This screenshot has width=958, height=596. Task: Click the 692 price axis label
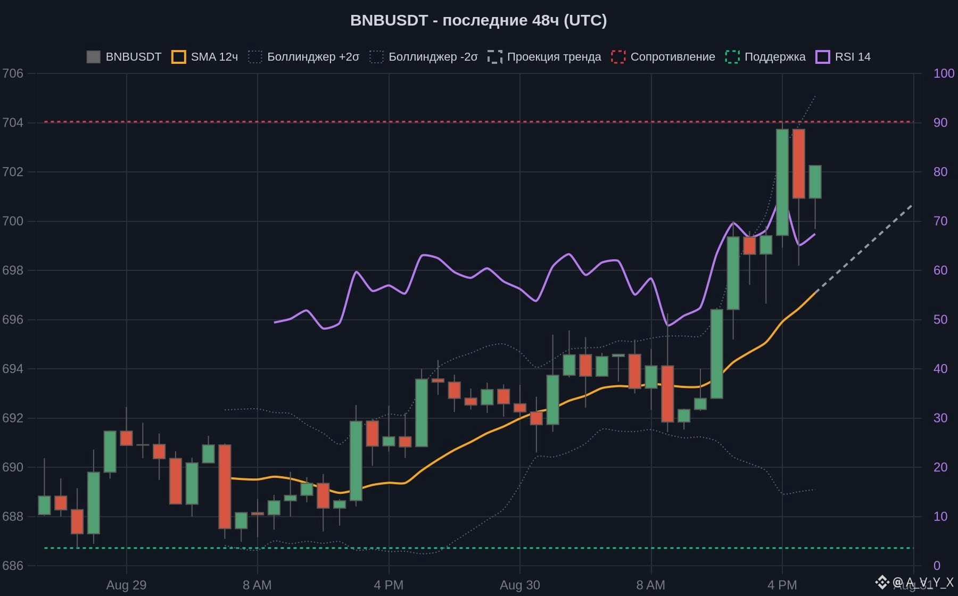13,418
